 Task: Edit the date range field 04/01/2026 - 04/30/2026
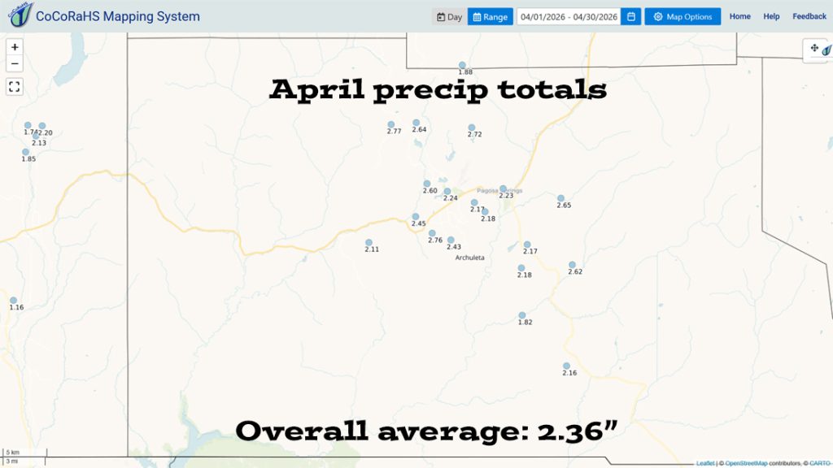(x=569, y=17)
